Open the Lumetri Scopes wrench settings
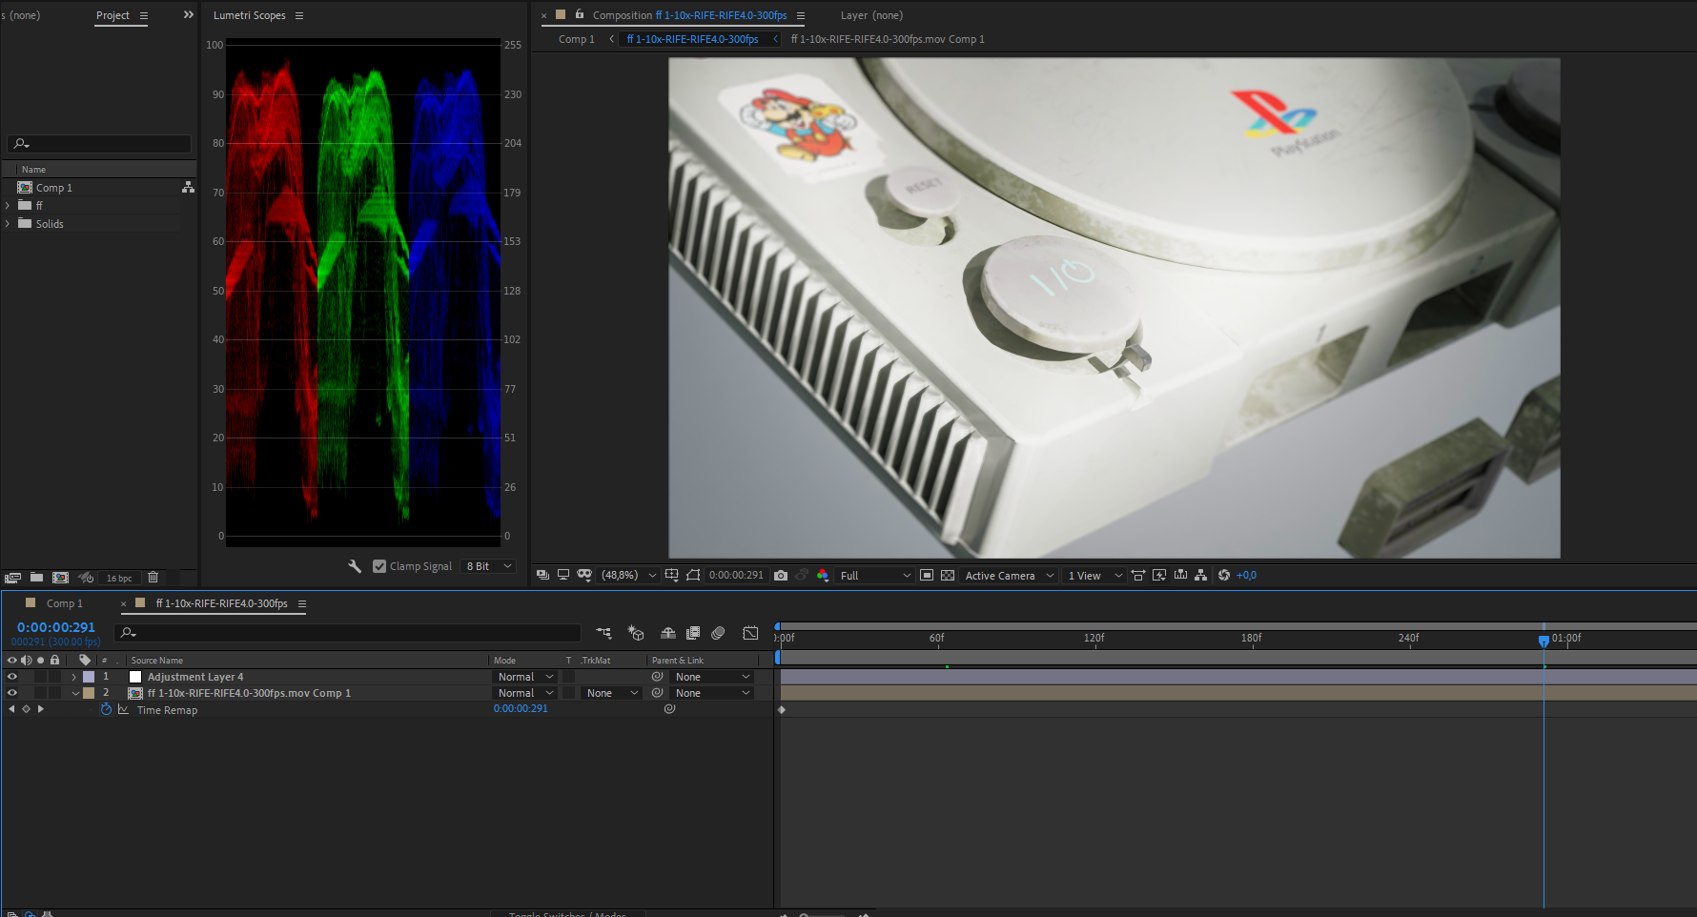Viewport: 1697px width, 917px height. (355, 566)
